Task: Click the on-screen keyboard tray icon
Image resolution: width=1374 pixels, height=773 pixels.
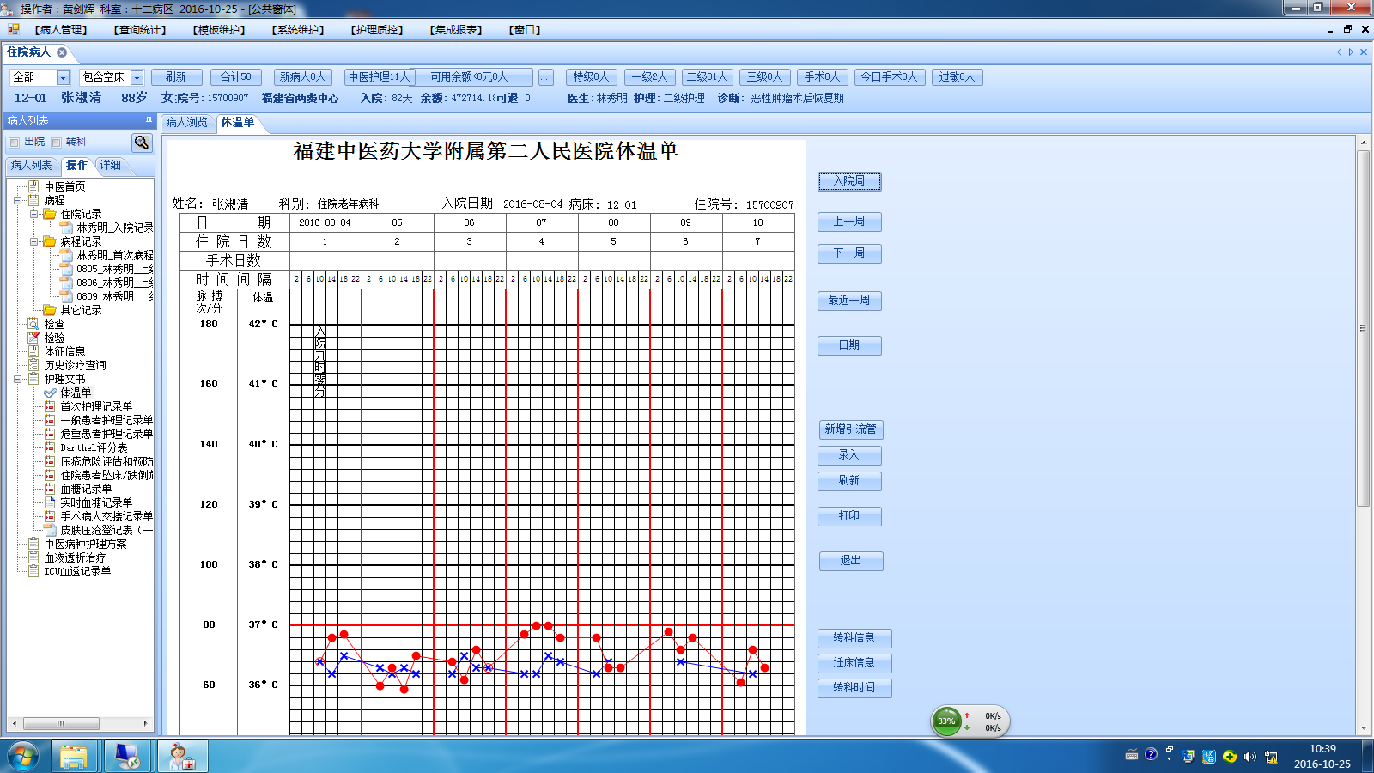Action: tap(1131, 755)
